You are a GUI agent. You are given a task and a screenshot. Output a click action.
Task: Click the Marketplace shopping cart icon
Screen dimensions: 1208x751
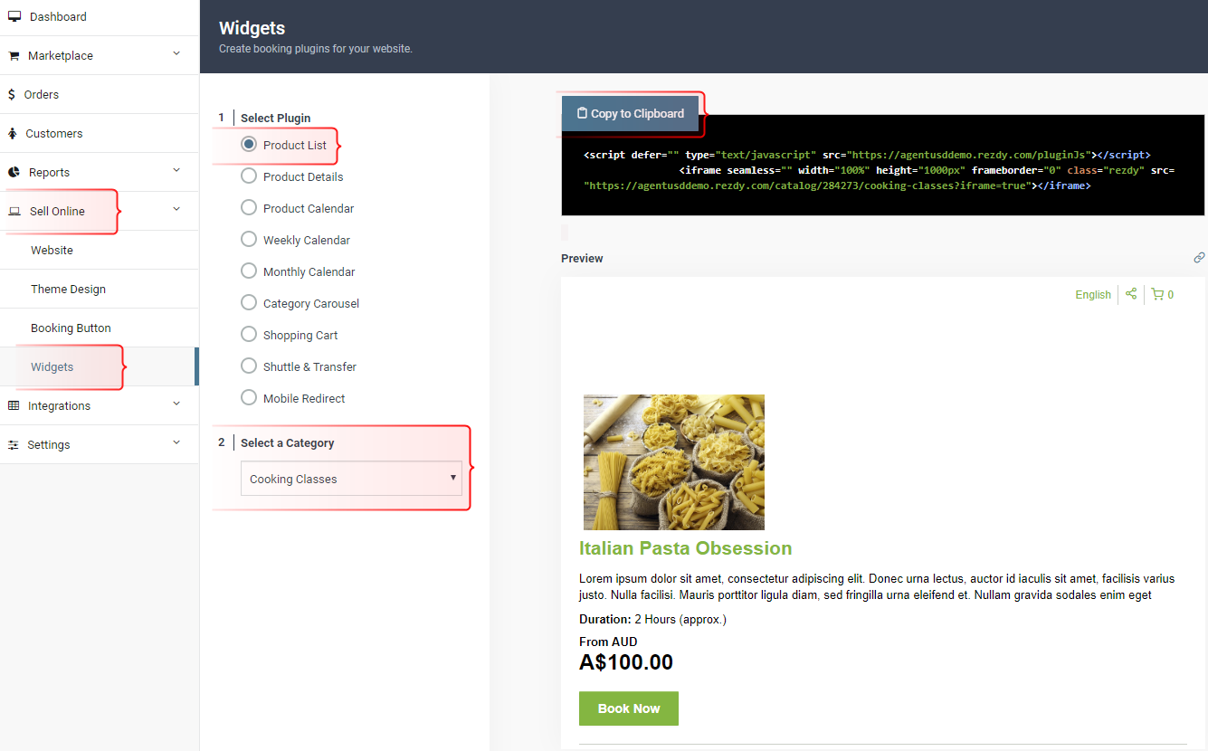(14, 56)
